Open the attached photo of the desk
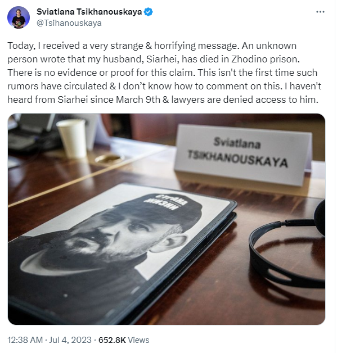The width and height of the screenshot is (337, 353). 167,219
